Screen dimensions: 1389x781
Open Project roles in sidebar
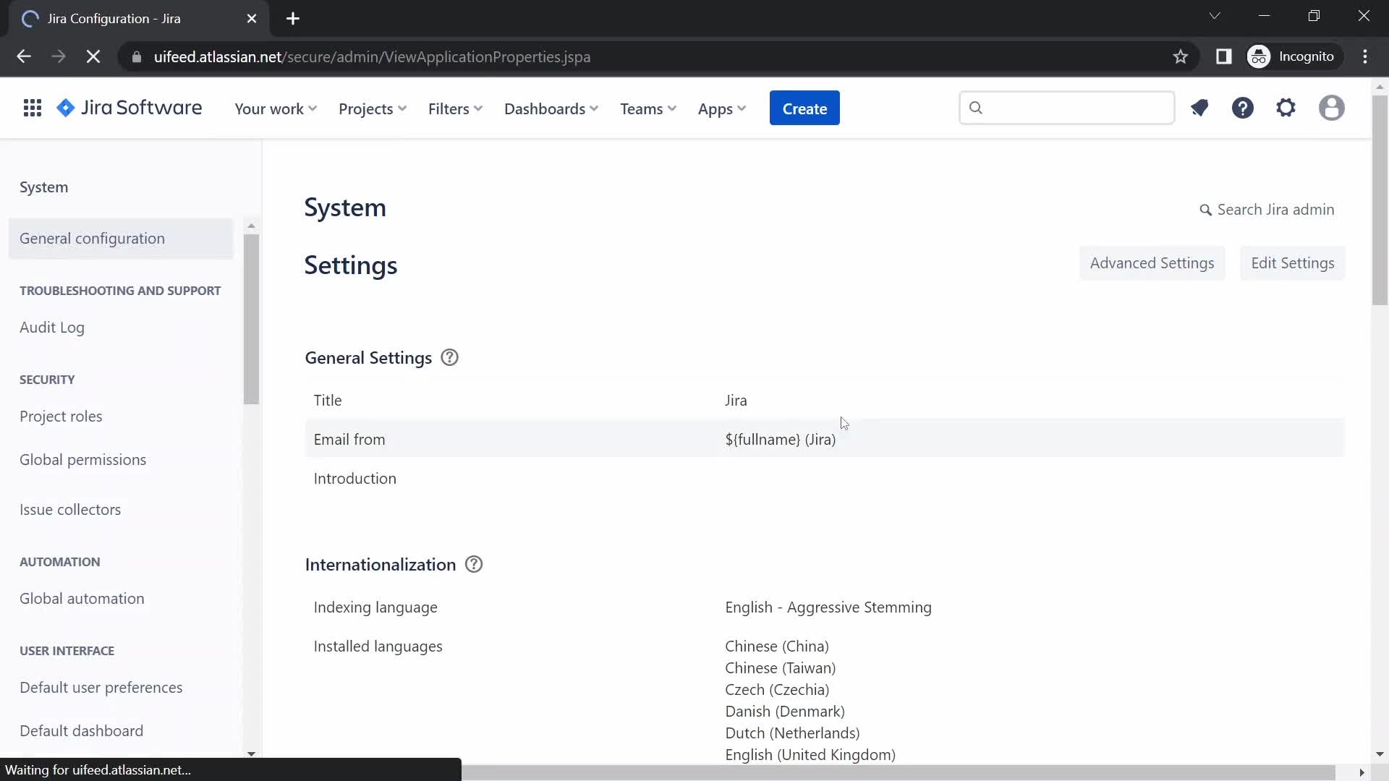[x=61, y=417]
